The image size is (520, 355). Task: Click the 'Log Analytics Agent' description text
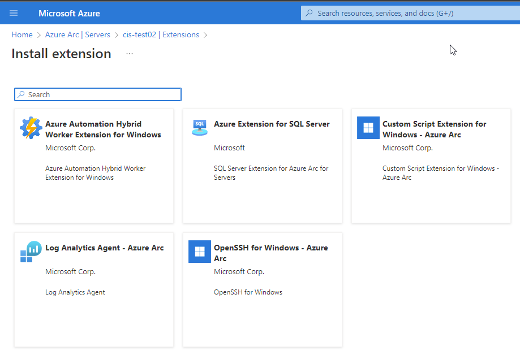point(75,292)
